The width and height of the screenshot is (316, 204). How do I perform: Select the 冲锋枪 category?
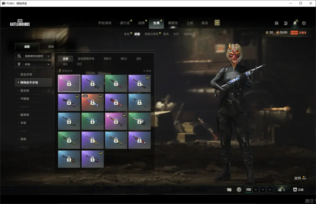pos(25,98)
